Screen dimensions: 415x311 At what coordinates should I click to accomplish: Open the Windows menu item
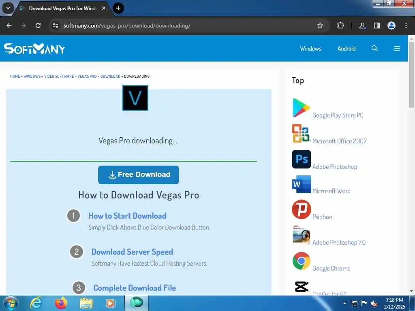310,49
